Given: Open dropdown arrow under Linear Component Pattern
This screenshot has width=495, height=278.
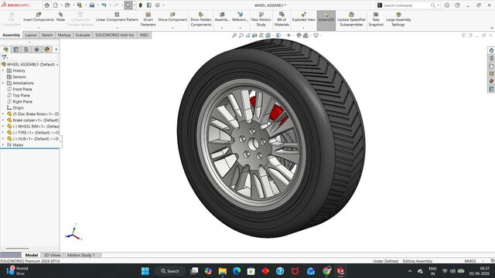Looking at the screenshot, I should coord(117,28).
